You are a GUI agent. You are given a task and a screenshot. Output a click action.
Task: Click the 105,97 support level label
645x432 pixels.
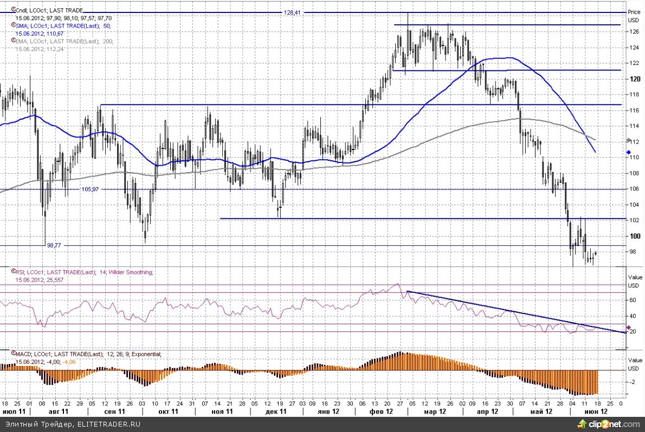click(x=90, y=189)
